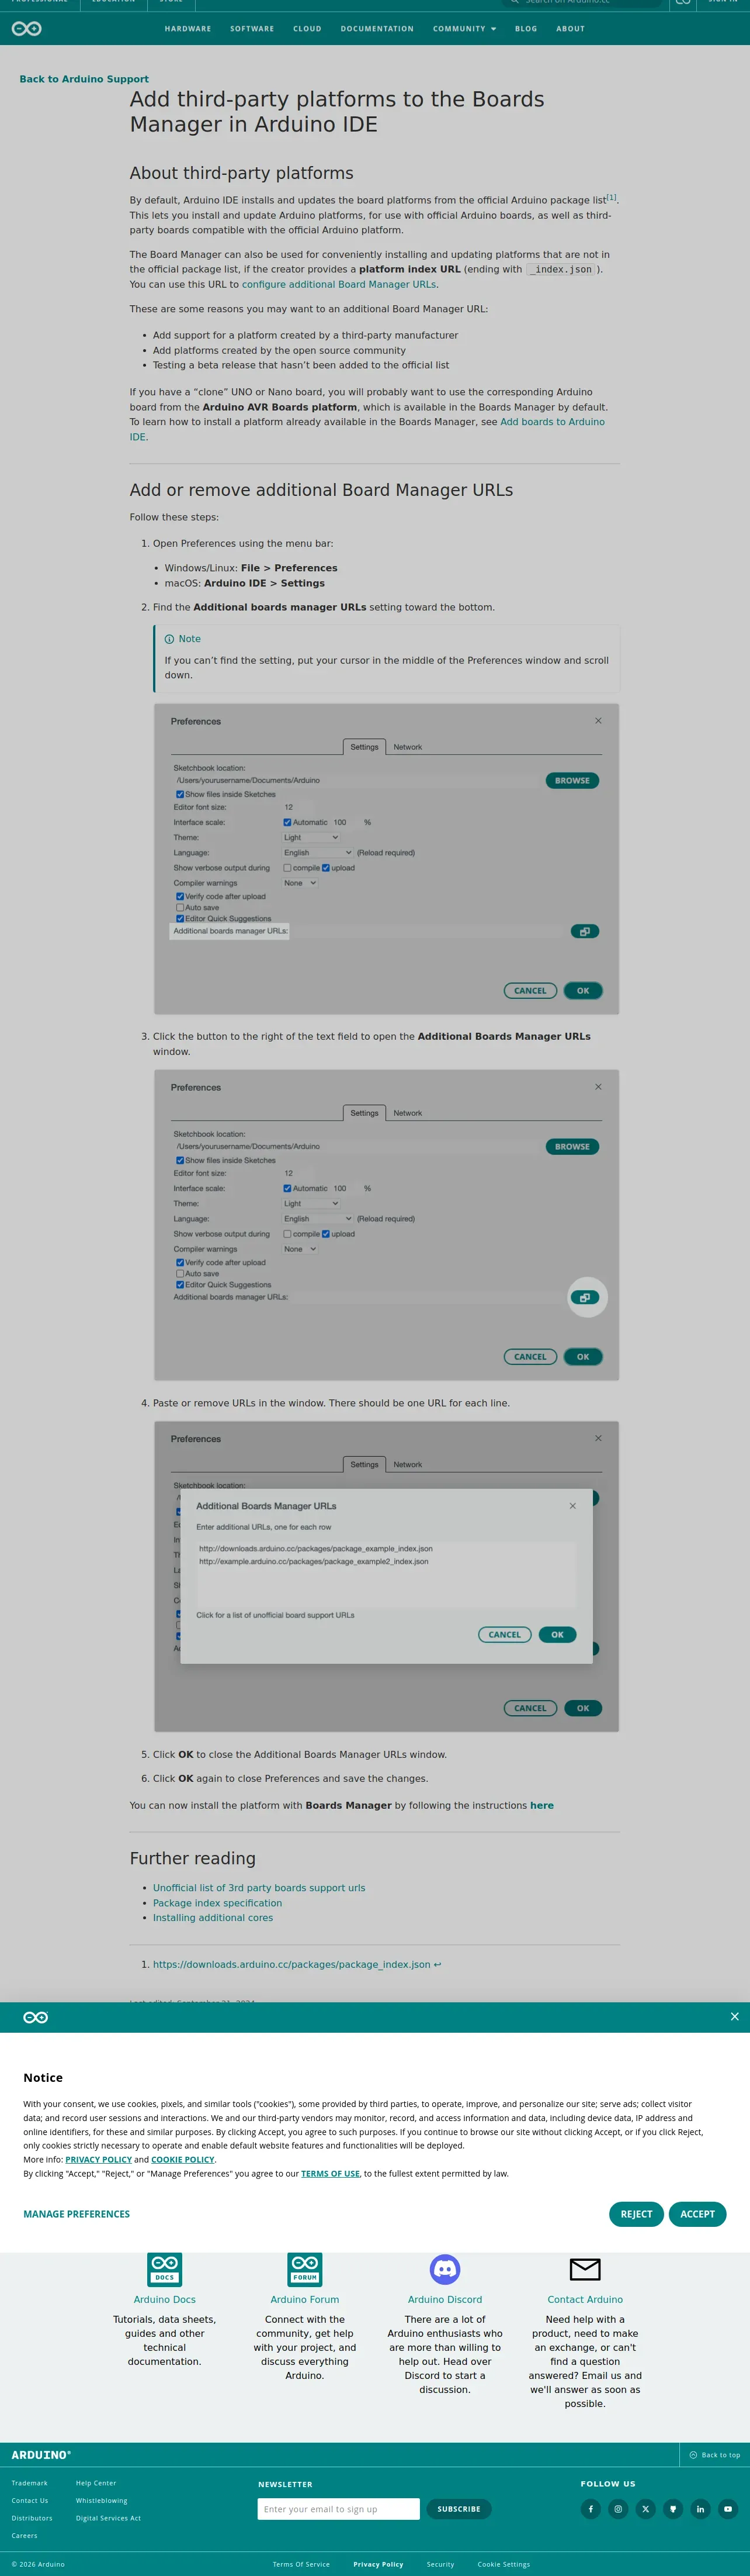Open the About menu item

point(570,29)
